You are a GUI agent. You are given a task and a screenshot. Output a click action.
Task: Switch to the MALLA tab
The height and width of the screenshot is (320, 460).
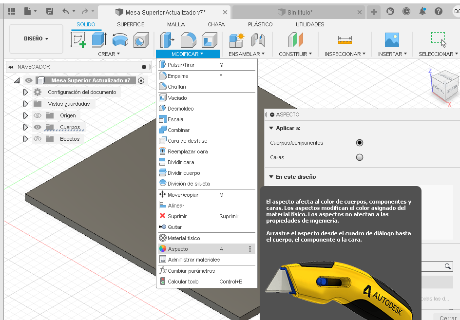click(176, 24)
